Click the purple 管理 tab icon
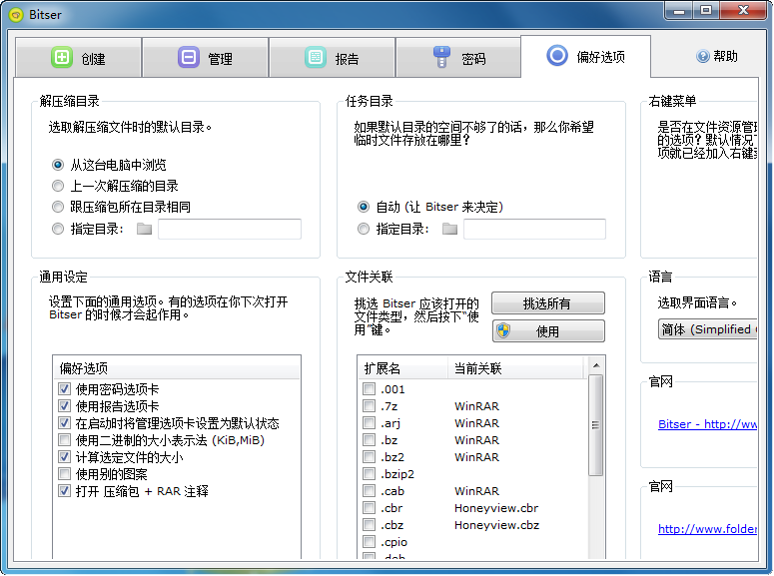This screenshot has width=774, height=576. click(188, 58)
